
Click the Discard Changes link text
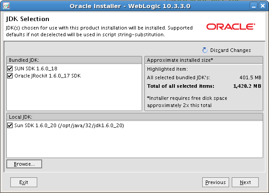[230, 50]
